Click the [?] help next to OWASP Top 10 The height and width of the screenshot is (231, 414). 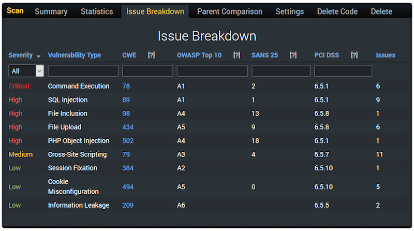236,55
